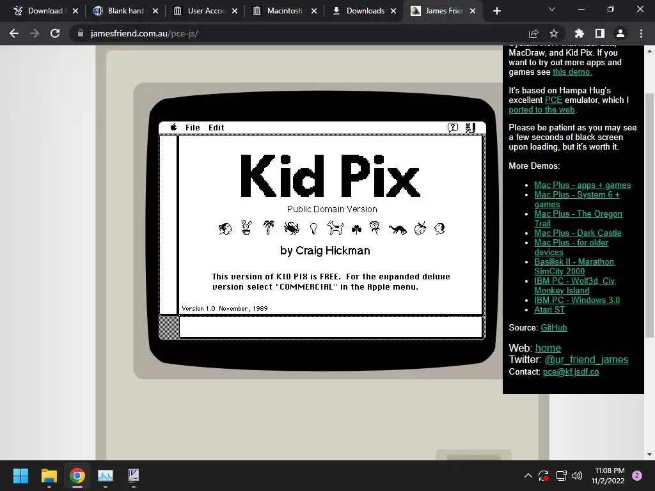
Task: Open Mac Plus - Dark Castle demo
Action: [x=578, y=233]
